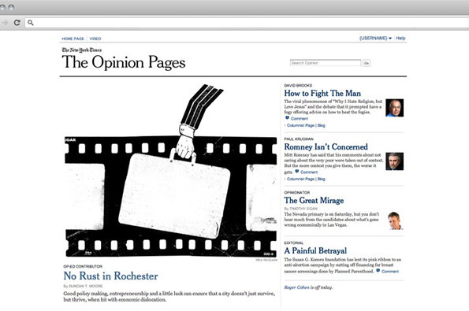Click Timothy Egan portrait thumbnail
The width and height of the screenshot is (469, 311).
[396, 220]
